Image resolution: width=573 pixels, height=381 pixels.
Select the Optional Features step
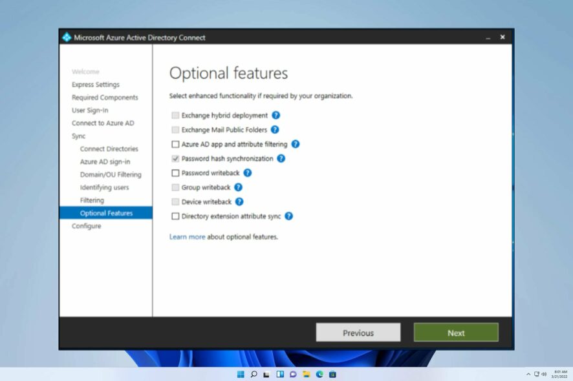tap(106, 213)
